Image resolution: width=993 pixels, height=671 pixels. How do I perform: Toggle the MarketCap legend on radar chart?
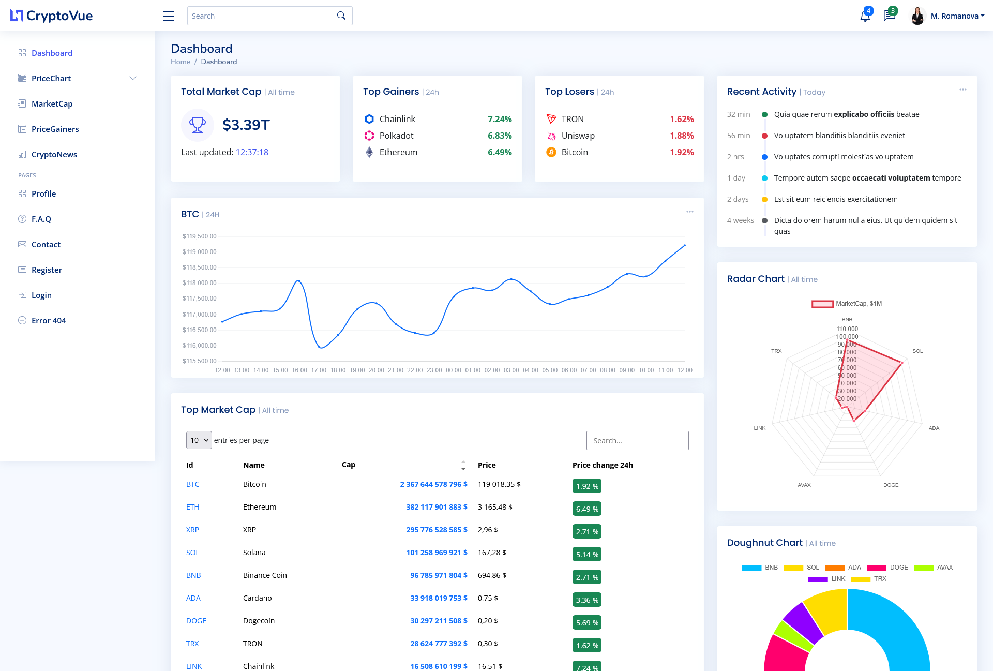[847, 304]
